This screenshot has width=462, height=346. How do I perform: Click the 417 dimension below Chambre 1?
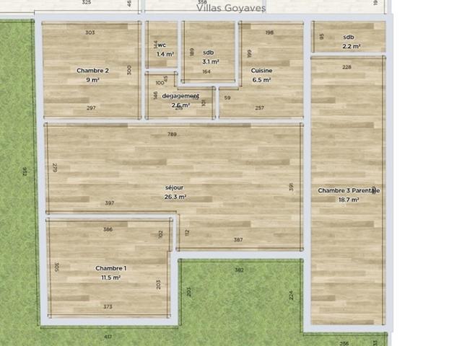[x=108, y=337]
